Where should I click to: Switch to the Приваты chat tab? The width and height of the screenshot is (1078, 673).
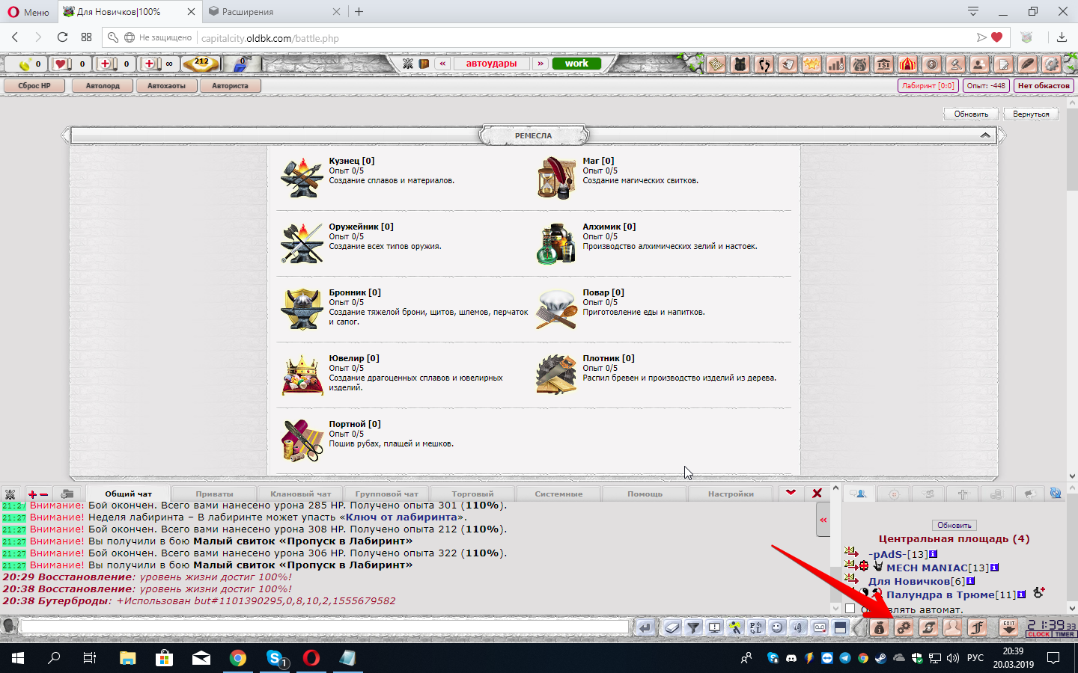(214, 494)
